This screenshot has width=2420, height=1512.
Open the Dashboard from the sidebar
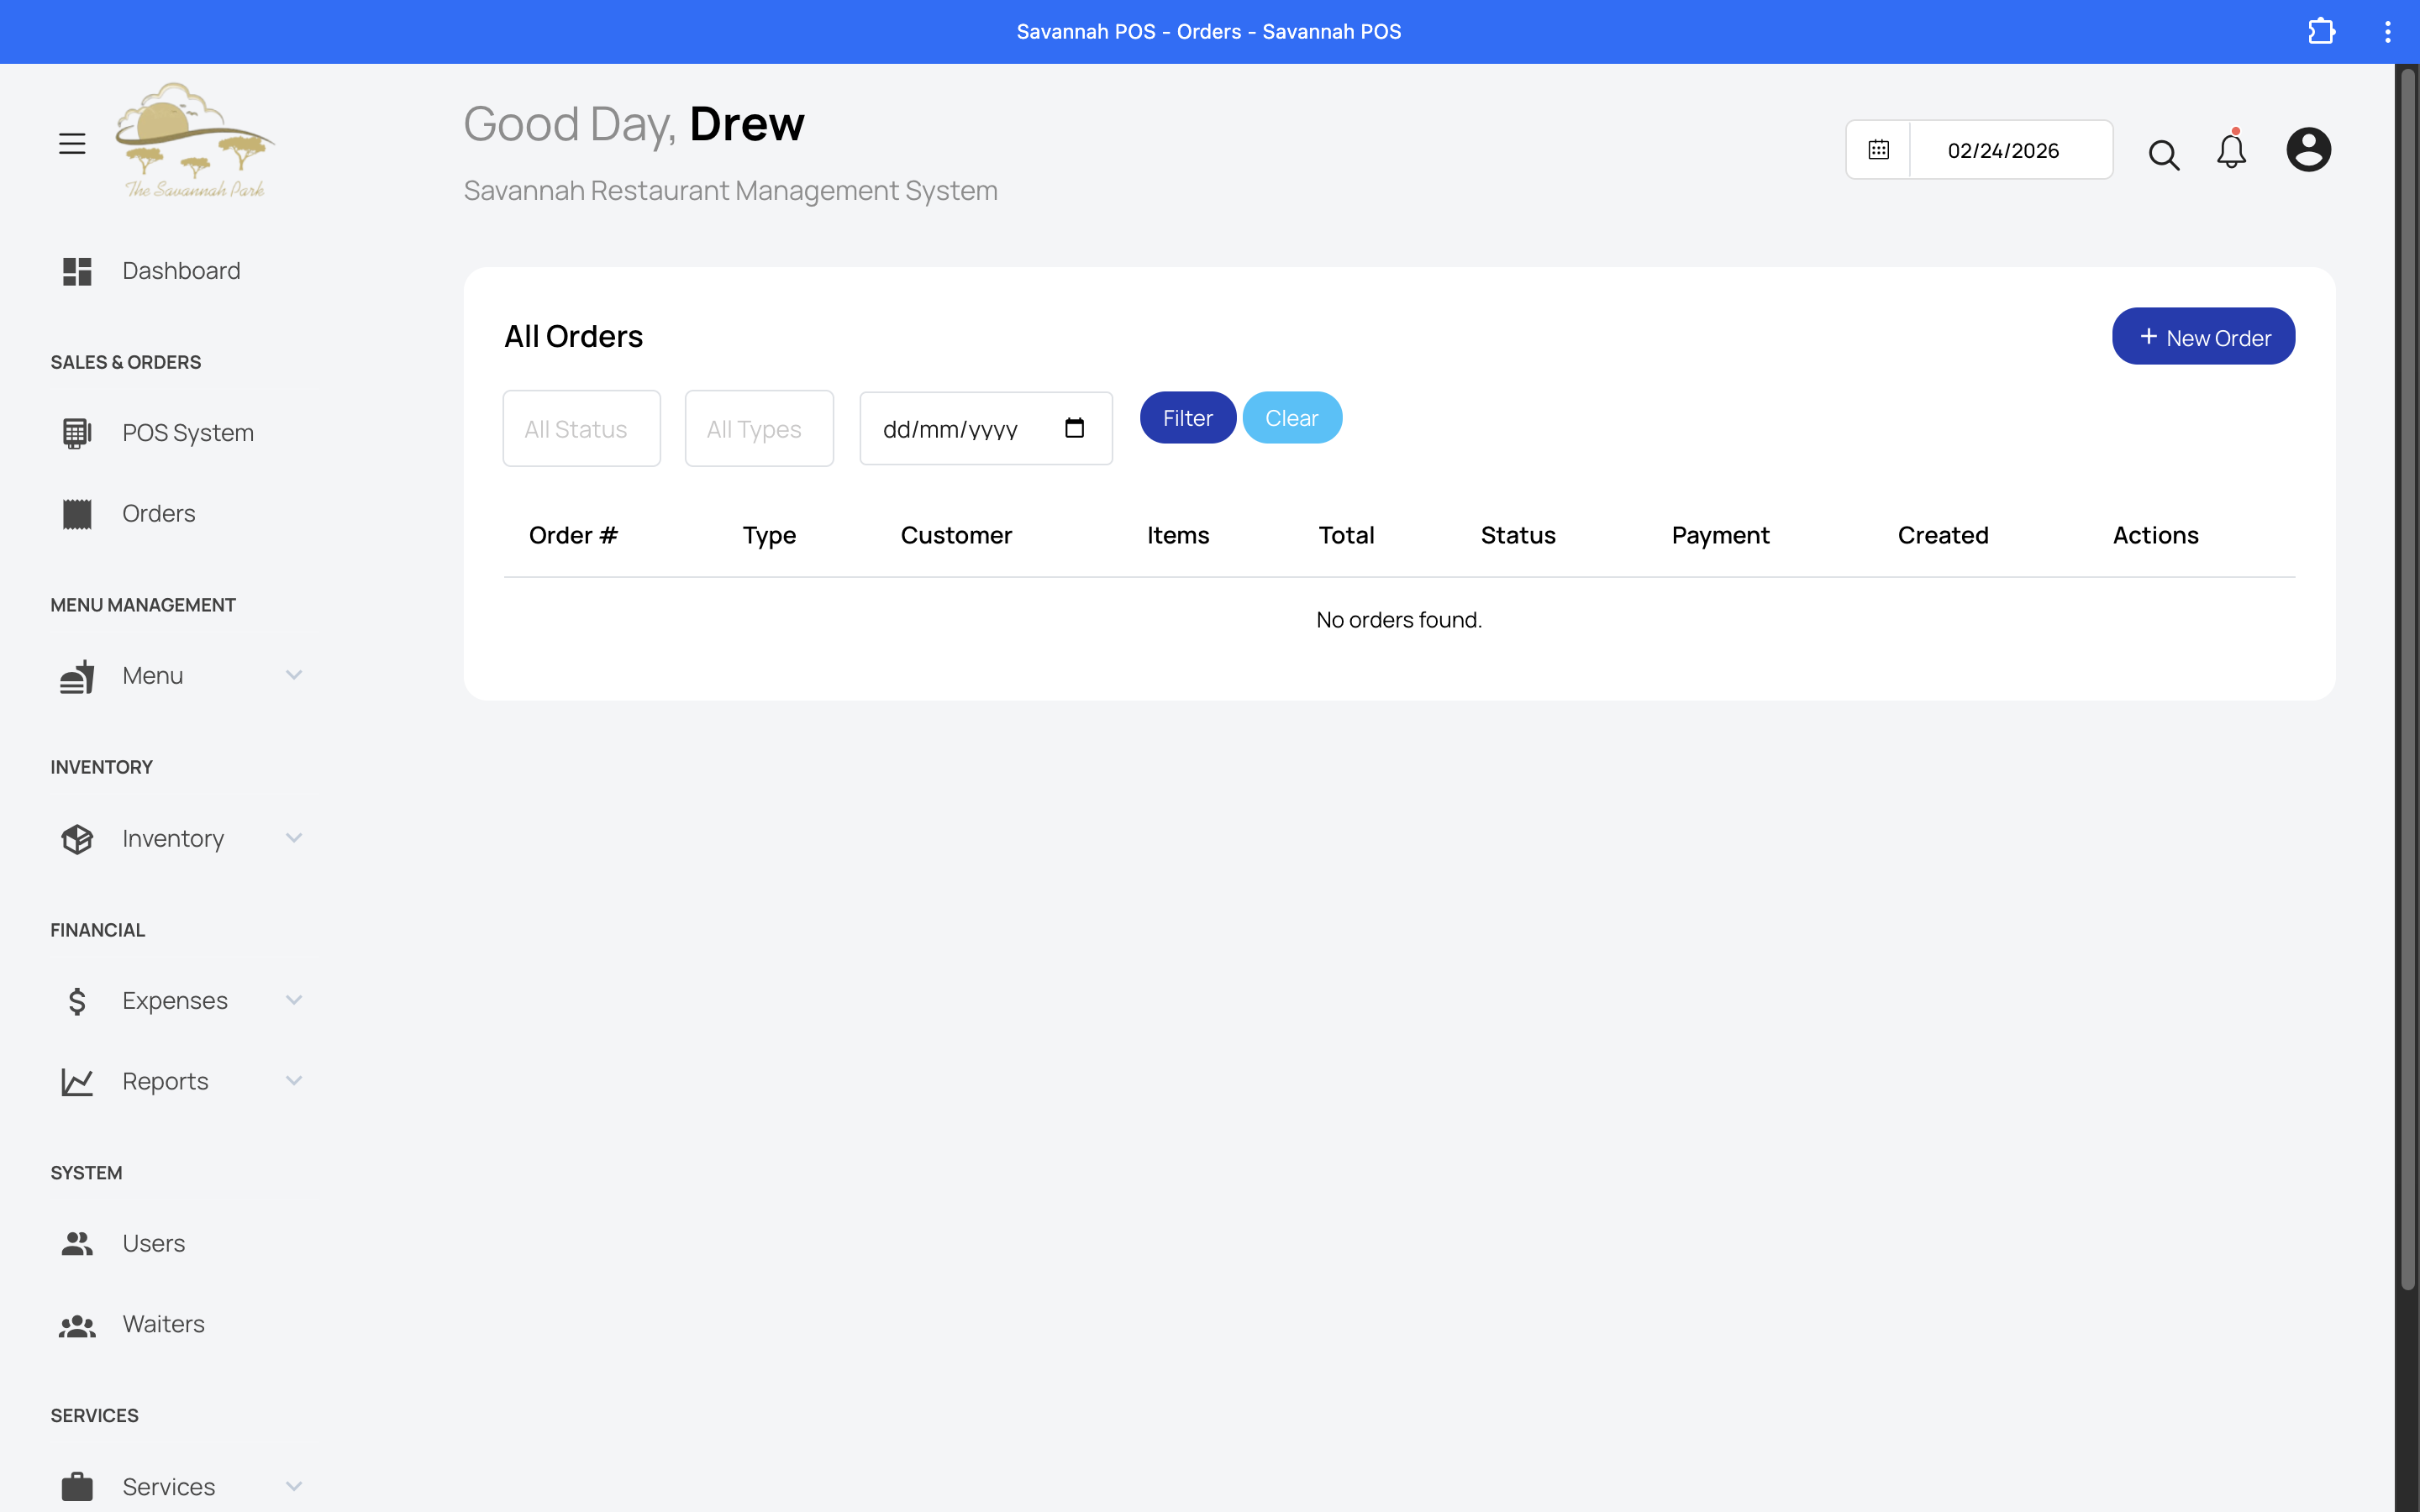coord(180,270)
